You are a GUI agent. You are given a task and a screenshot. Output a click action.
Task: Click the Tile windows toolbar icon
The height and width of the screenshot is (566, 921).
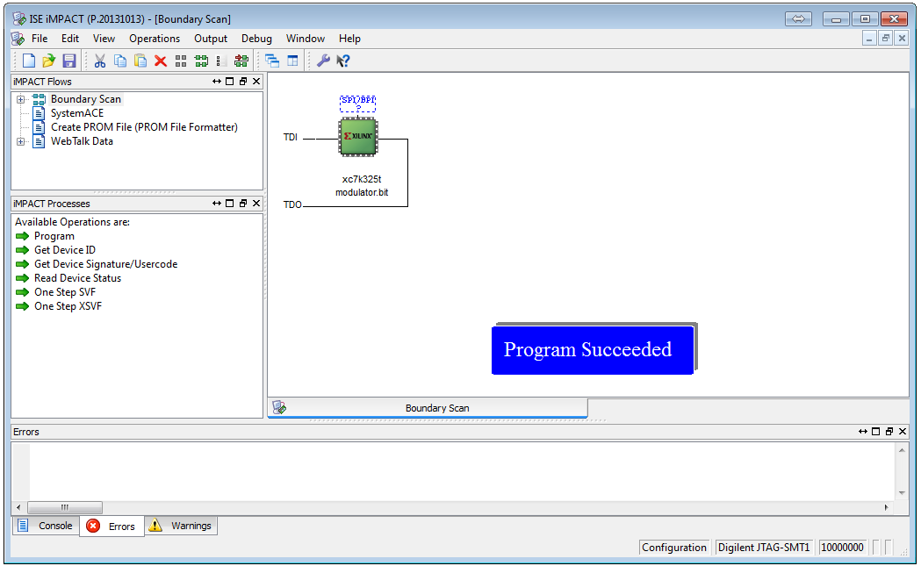292,61
